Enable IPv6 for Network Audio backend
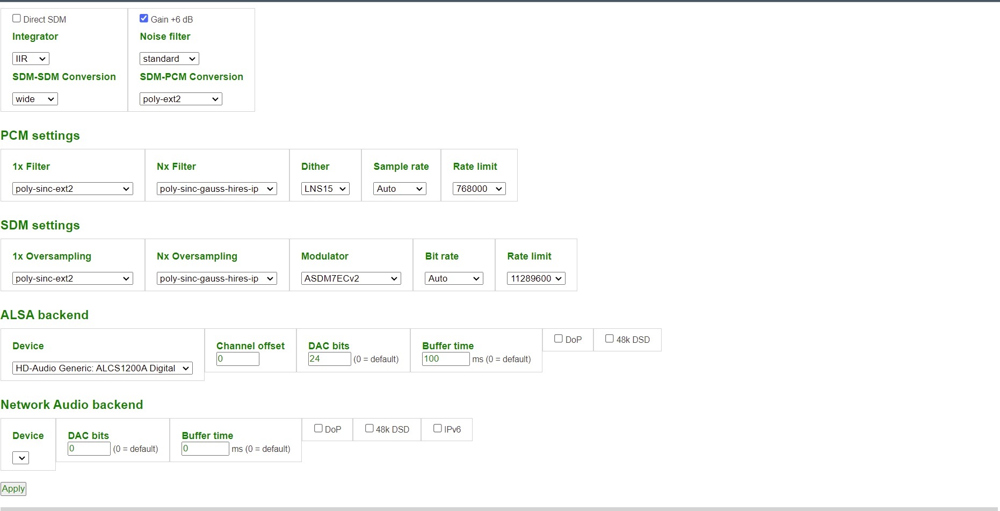This screenshot has height=511, width=1000. point(438,428)
